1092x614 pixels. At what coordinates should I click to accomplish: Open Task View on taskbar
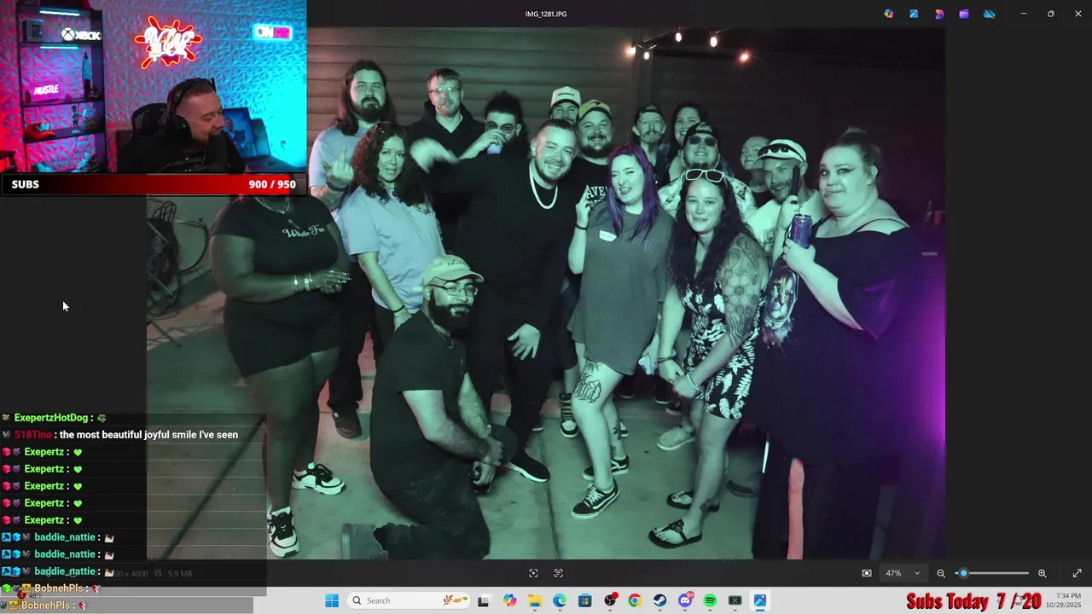coord(484,600)
